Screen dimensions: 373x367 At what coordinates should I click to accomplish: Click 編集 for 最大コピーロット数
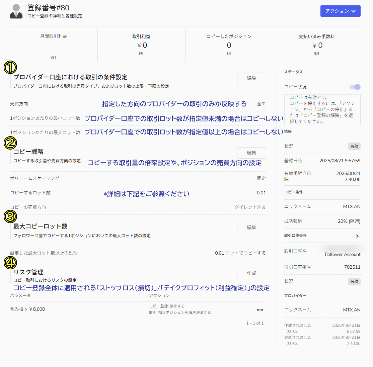pos(251,227)
